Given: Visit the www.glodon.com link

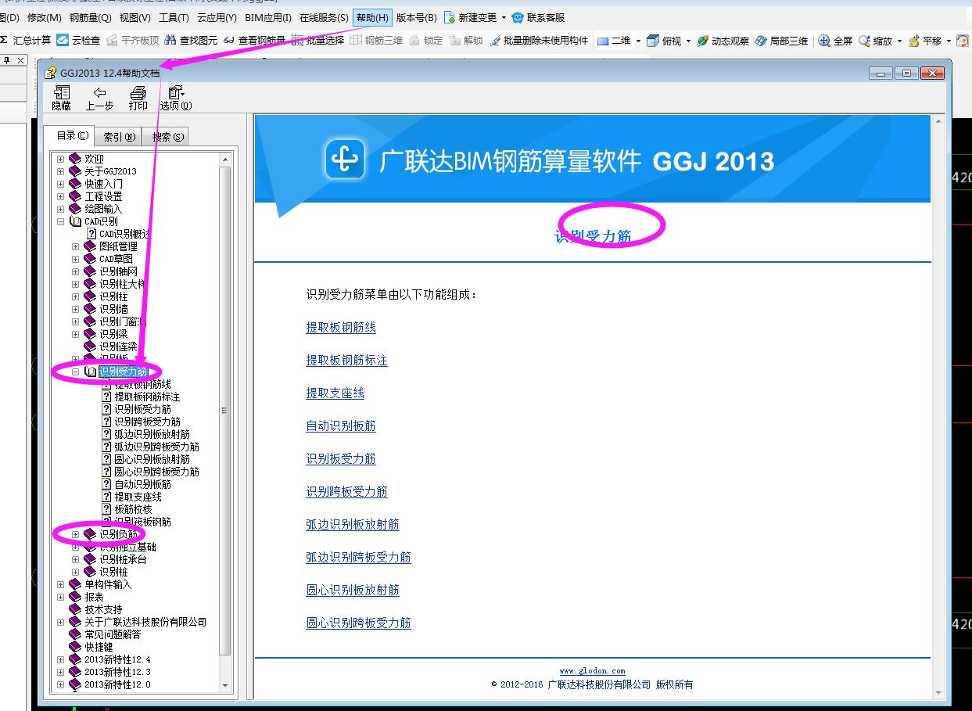Looking at the screenshot, I should pyautogui.click(x=592, y=671).
